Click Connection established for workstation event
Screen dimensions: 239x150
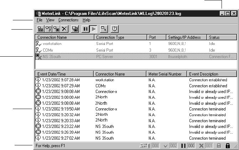208,80
